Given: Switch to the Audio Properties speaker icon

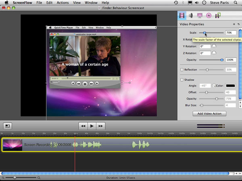Looking at the screenshot, I should click(191, 16).
